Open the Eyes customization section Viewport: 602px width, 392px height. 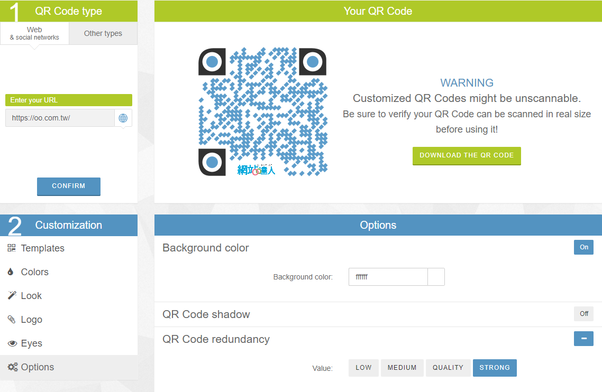pos(69,343)
